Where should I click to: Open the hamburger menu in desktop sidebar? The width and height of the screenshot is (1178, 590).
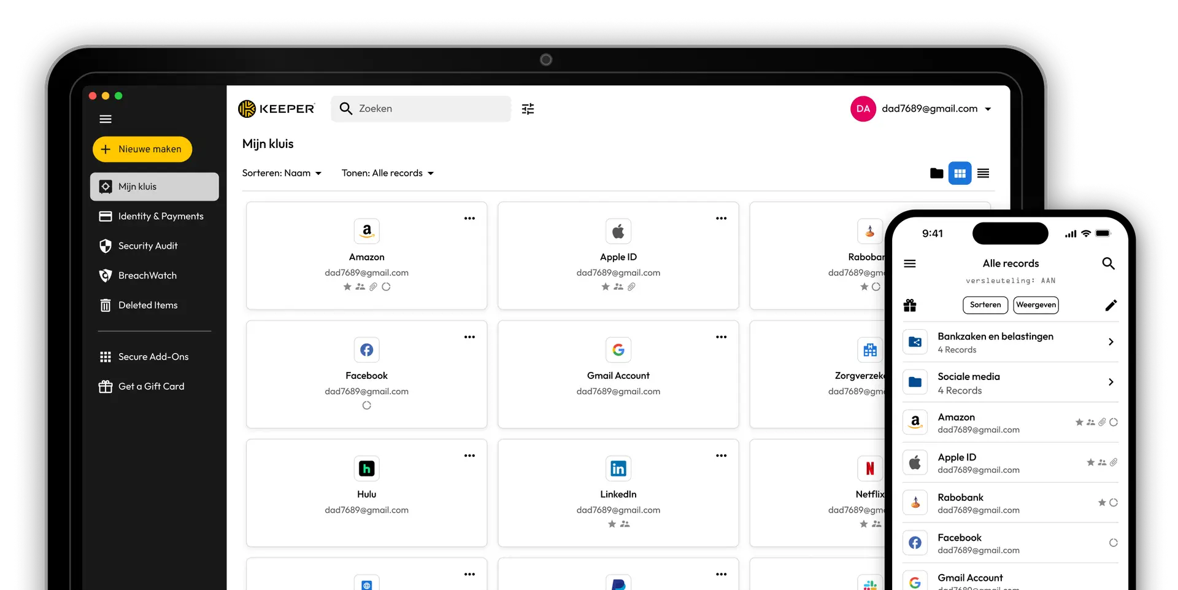106,119
